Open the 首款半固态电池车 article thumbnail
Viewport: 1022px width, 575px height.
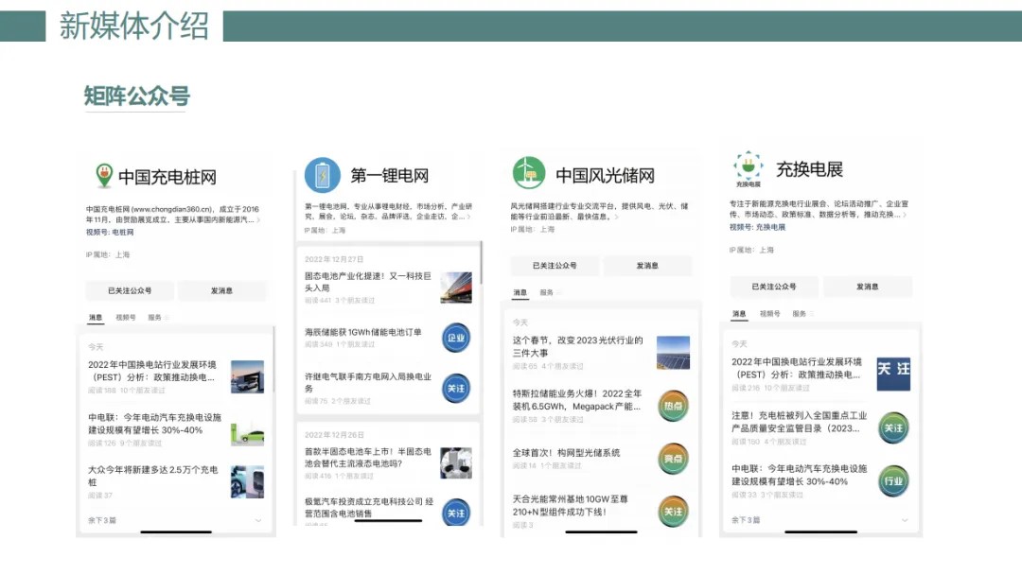click(456, 463)
